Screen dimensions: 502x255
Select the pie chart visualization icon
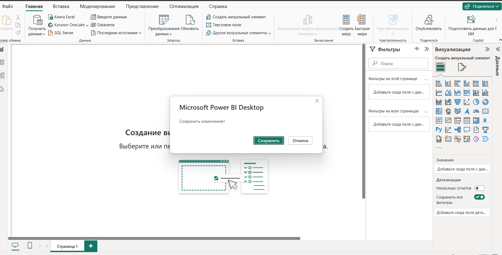(476, 102)
